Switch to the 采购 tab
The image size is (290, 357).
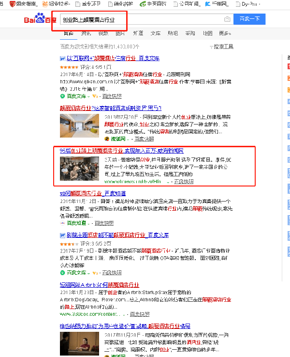click(x=190, y=33)
